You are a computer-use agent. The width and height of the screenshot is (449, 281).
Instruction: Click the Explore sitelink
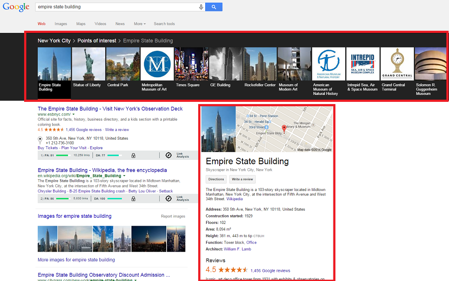(x=96, y=148)
